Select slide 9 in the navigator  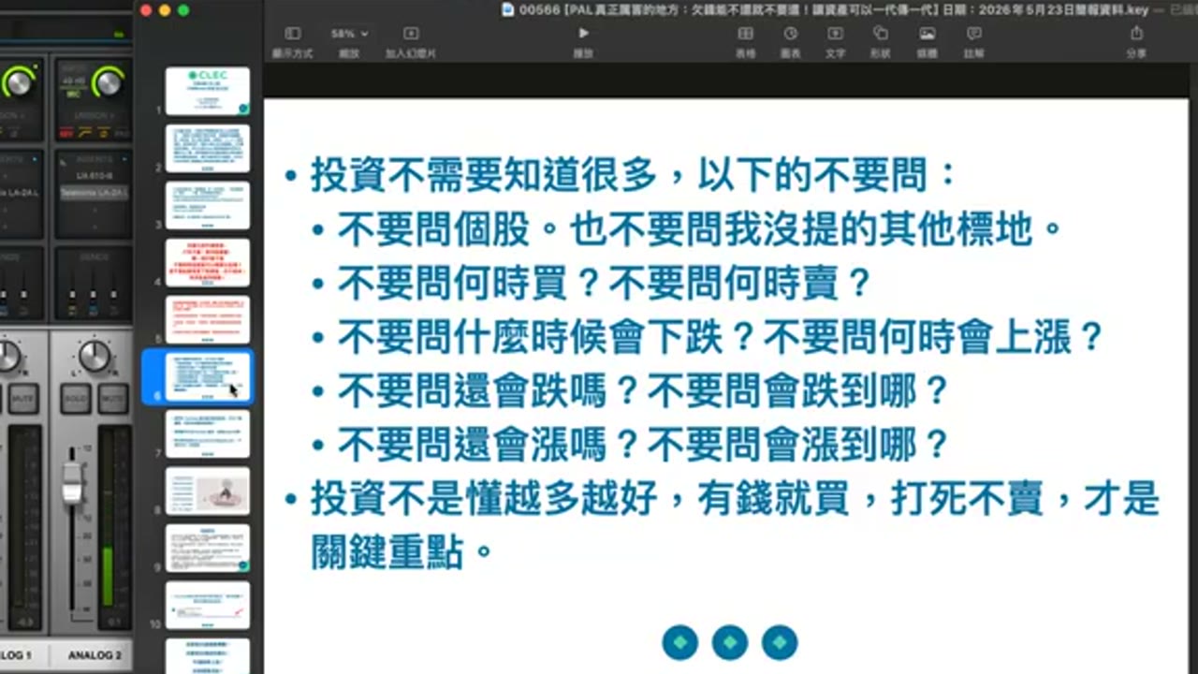[208, 548]
